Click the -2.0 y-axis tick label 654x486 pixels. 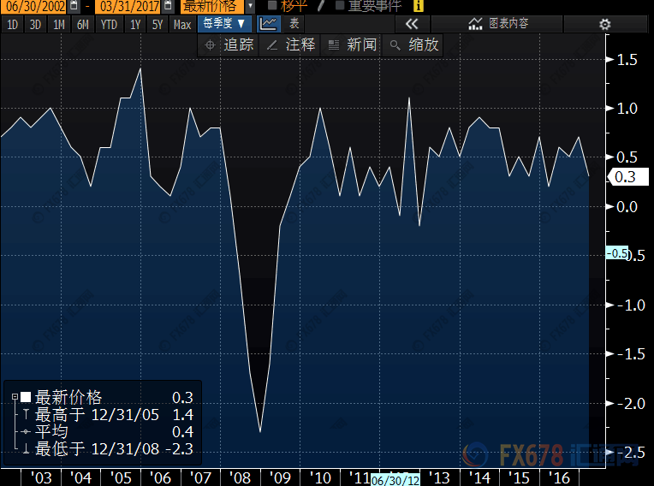pos(630,404)
